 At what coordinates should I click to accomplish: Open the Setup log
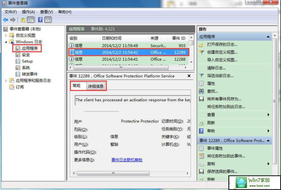coord(27,61)
